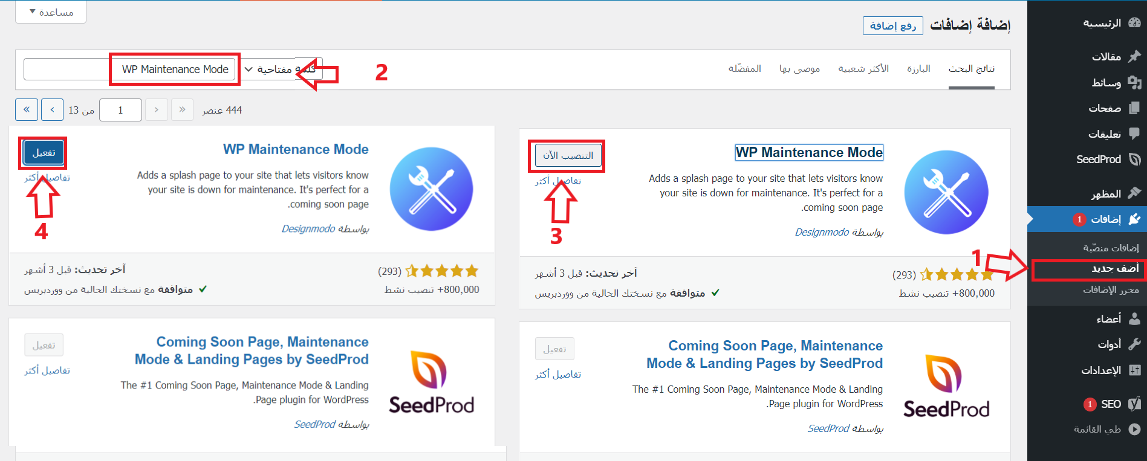The image size is (1147, 461).
Task: Click the highlighted WP Maintenance Mode title link
Action: [x=809, y=152]
